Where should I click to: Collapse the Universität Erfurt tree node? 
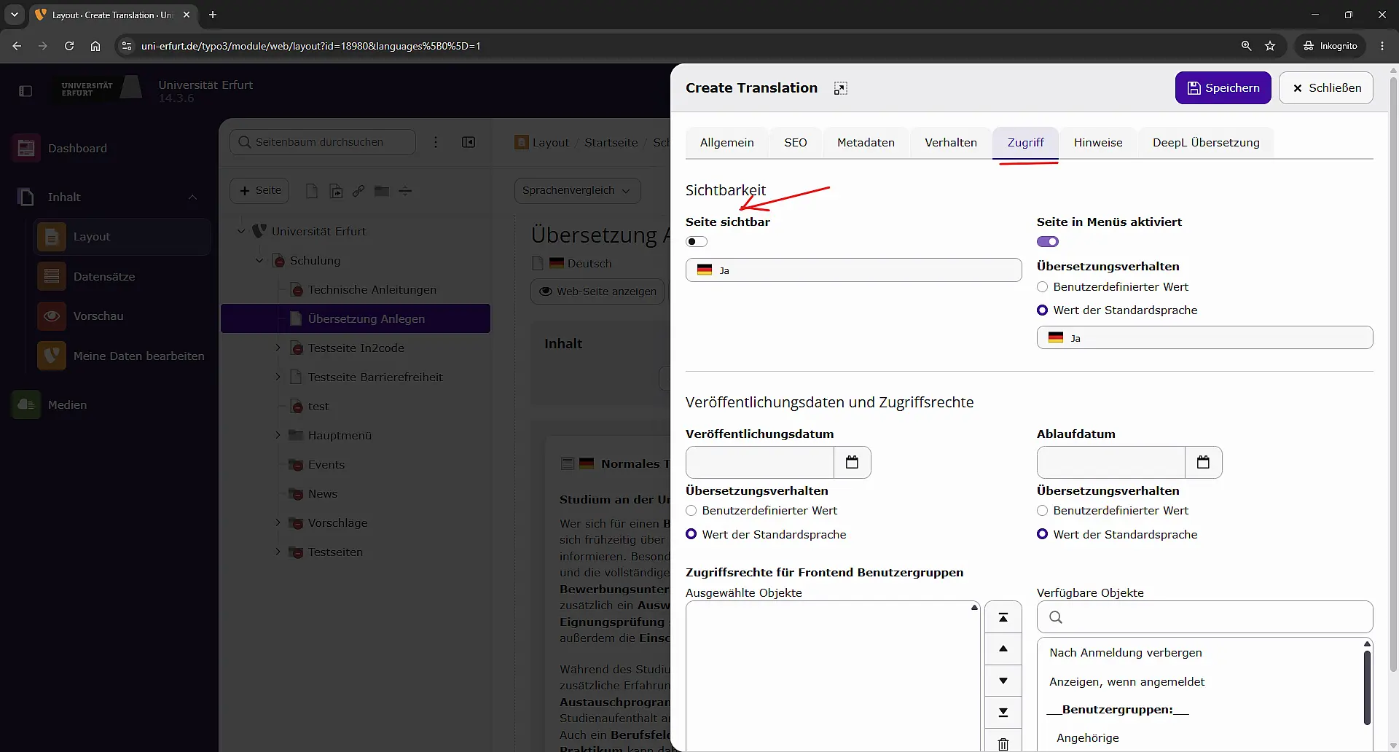tap(241, 231)
